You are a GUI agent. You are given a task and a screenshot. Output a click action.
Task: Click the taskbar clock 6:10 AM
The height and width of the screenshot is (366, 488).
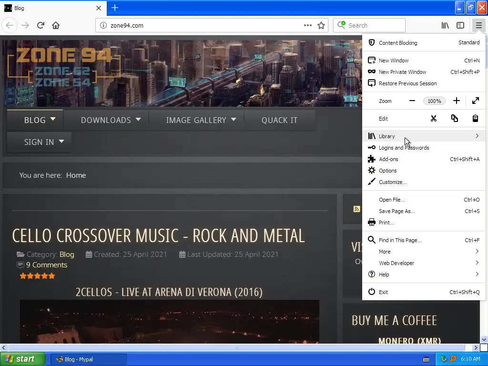coord(470,359)
